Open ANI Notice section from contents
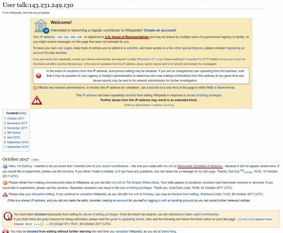The image size is (283, 233). (x=14, y=132)
